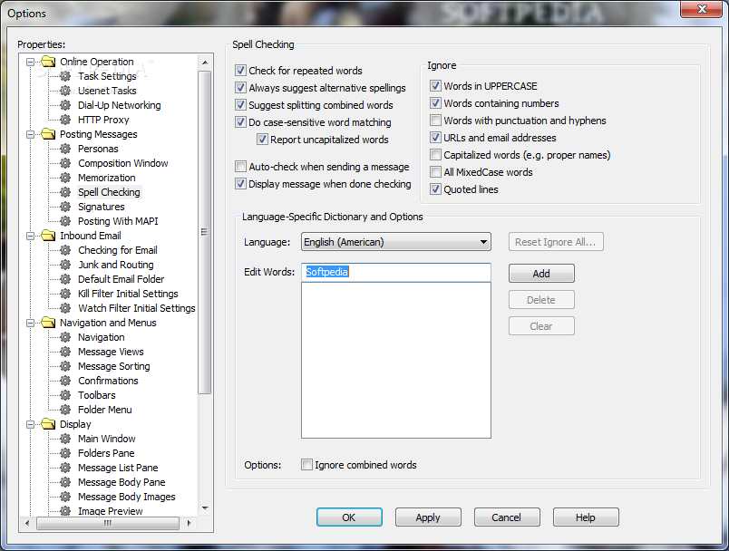
Task: Open the Language dropdown
Action: click(x=396, y=242)
